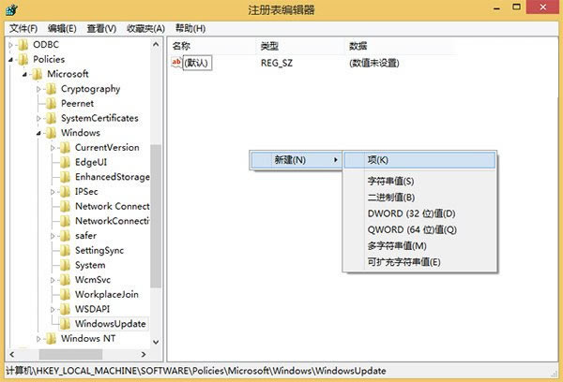
Task: Expand the WcmSvc tree node
Action: [53, 280]
